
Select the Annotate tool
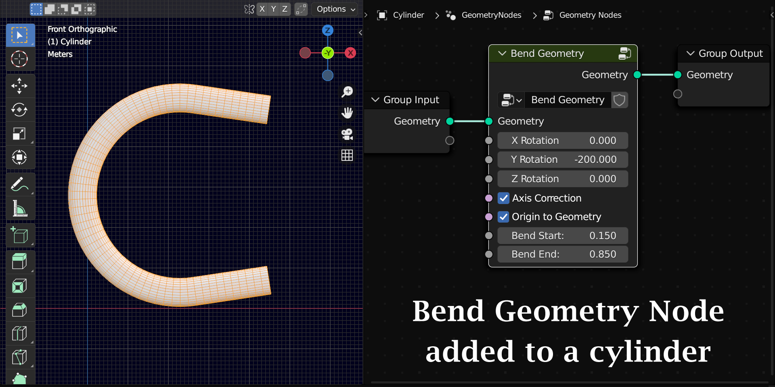coord(20,184)
